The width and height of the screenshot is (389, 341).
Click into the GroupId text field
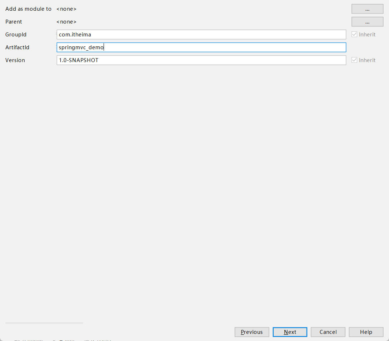[201, 35]
